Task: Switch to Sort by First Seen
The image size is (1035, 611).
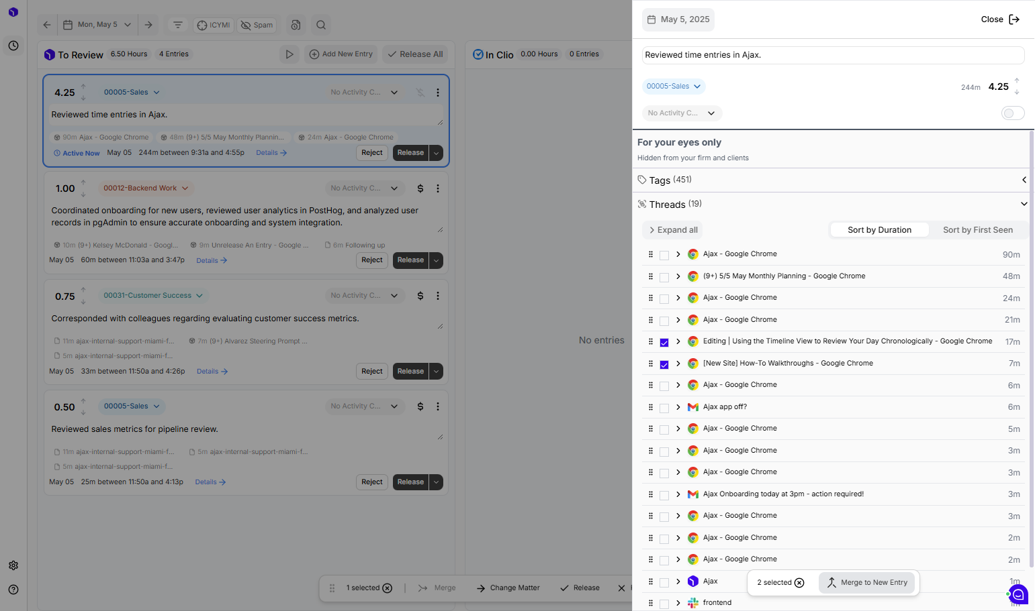Action: [x=978, y=230]
